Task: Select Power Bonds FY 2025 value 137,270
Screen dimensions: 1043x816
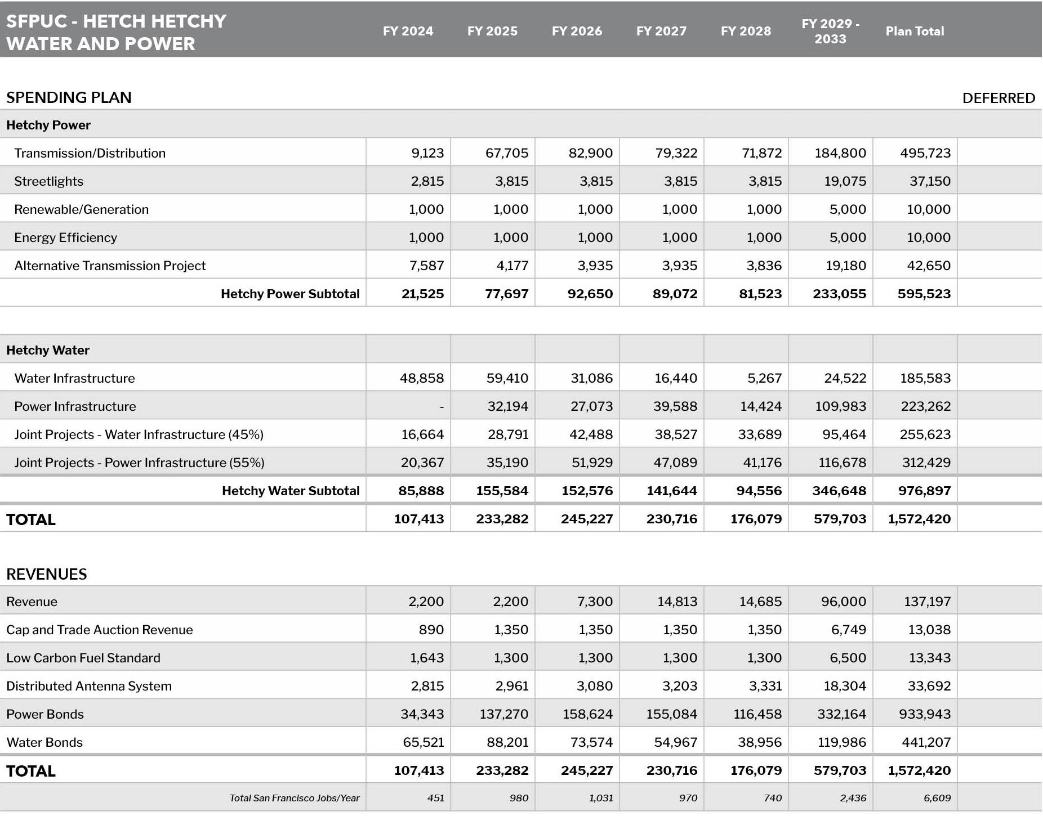Action: [x=503, y=714]
